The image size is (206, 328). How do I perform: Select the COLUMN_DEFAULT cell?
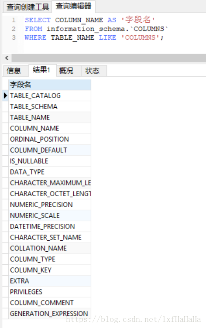pos(50,150)
